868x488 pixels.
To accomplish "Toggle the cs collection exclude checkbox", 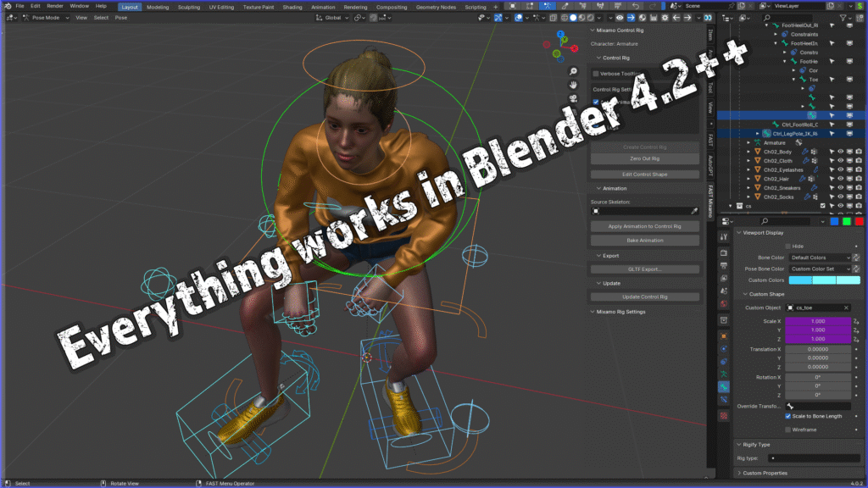I will tap(822, 206).
